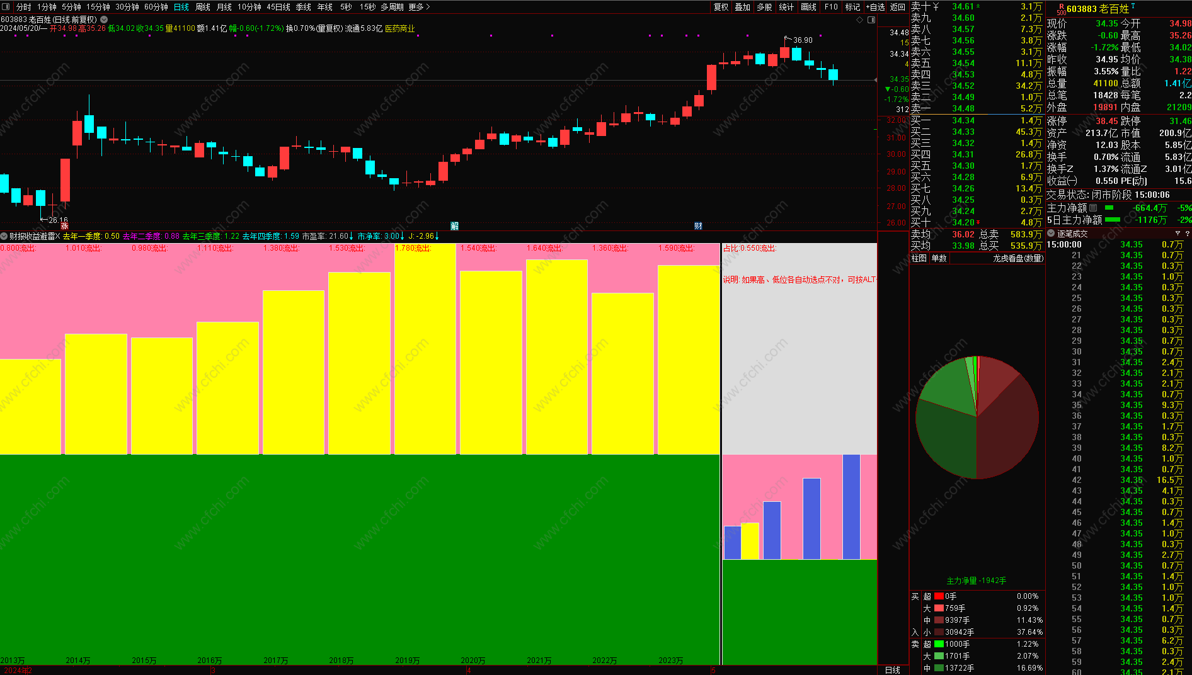Activate the 画线 drawing tool
Screen dimensions: 1192x675
809,7
